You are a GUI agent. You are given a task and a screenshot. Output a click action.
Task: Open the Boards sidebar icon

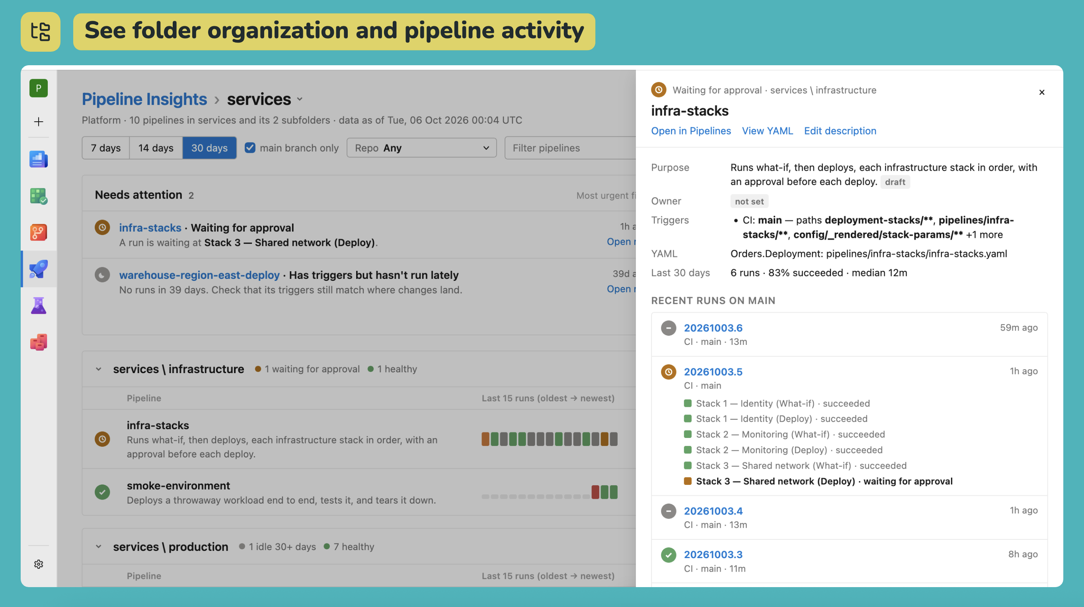(38, 196)
